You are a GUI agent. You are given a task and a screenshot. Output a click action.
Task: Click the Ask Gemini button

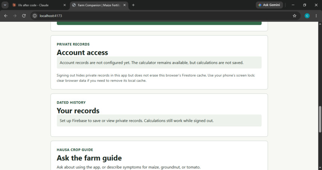coord(269,5)
